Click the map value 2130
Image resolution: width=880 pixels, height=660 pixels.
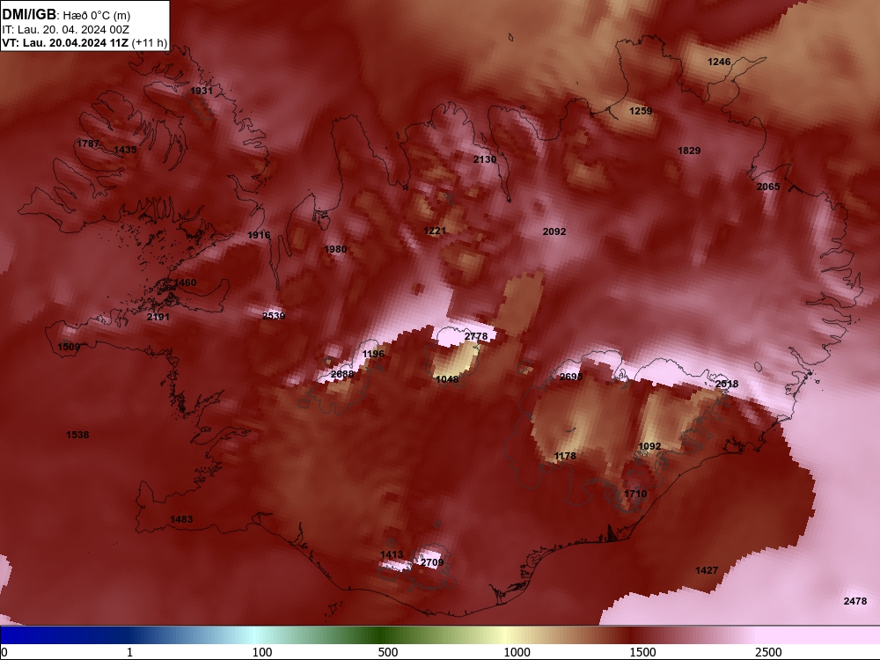[x=485, y=159]
